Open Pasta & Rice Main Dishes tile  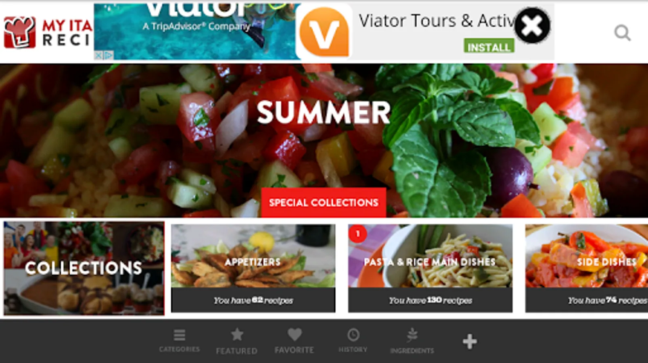point(431,268)
